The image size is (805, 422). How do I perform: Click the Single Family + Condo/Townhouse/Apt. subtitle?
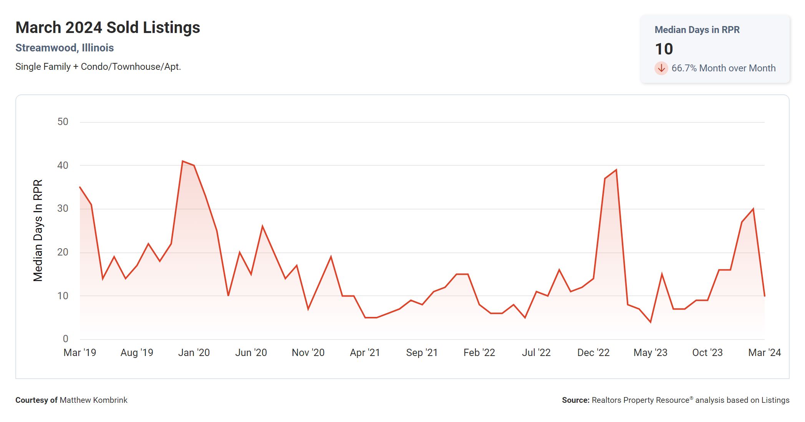[98, 67]
